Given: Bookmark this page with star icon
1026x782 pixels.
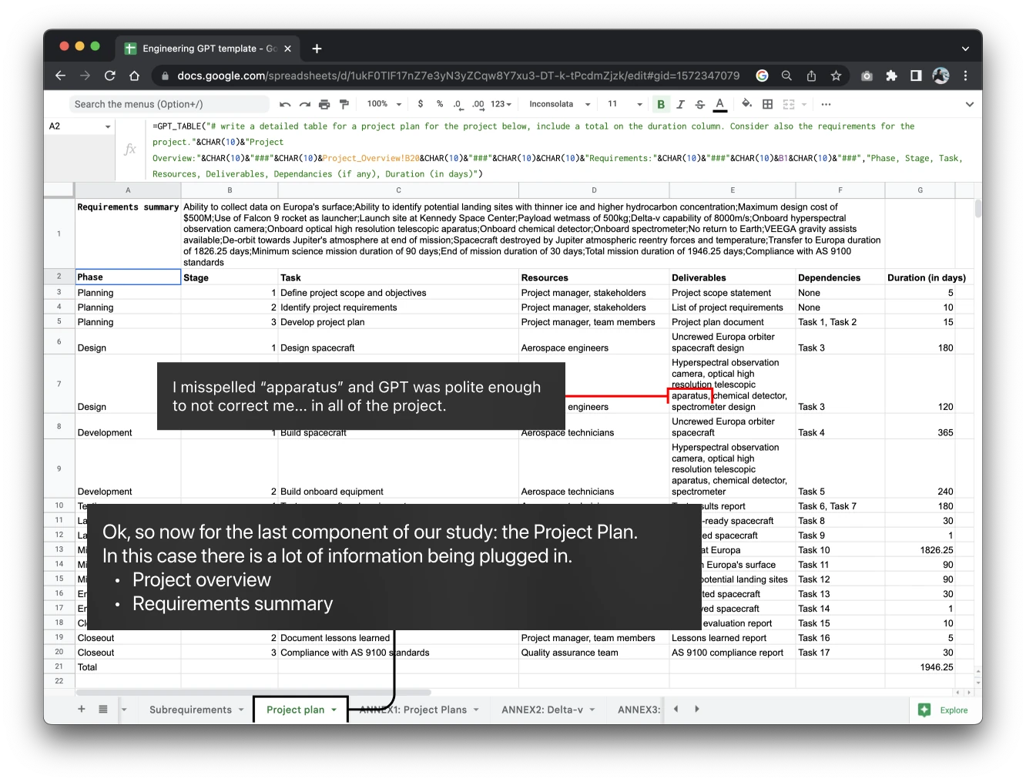Looking at the screenshot, I should click(x=836, y=76).
